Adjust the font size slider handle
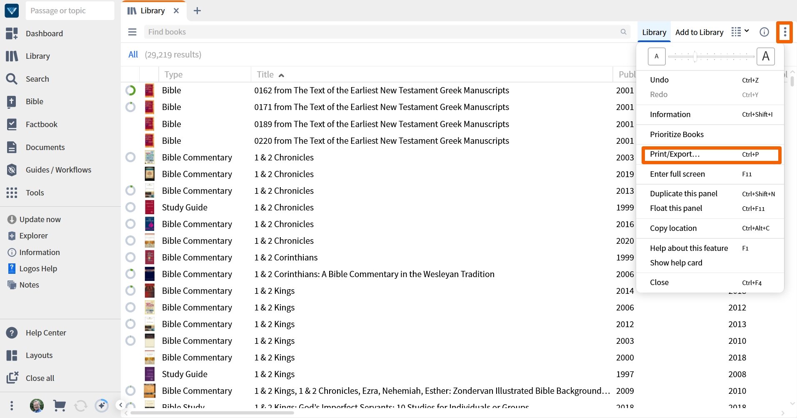This screenshot has height=418, width=797. coord(695,56)
